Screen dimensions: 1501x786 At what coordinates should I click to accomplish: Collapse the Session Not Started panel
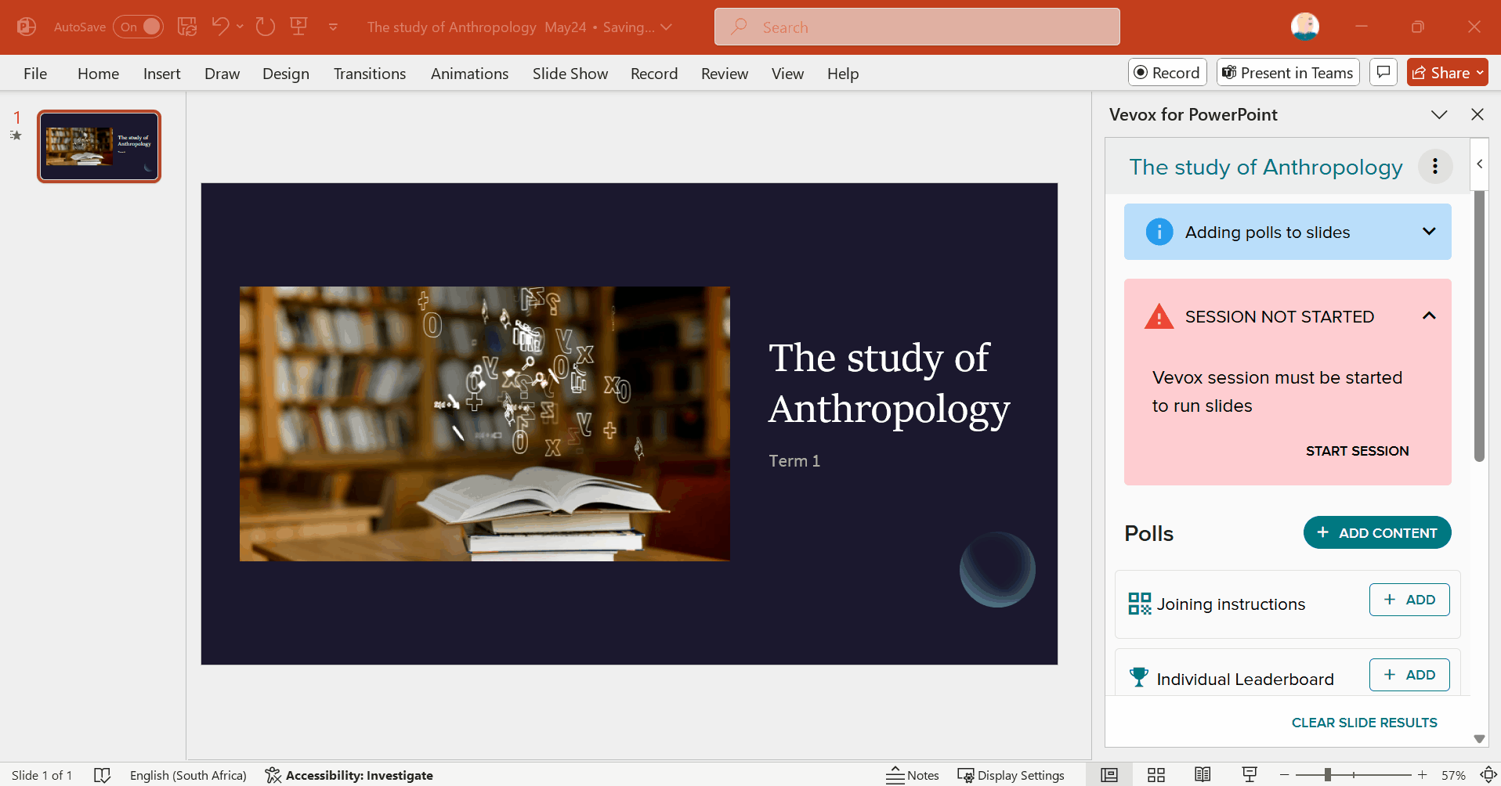coord(1429,315)
